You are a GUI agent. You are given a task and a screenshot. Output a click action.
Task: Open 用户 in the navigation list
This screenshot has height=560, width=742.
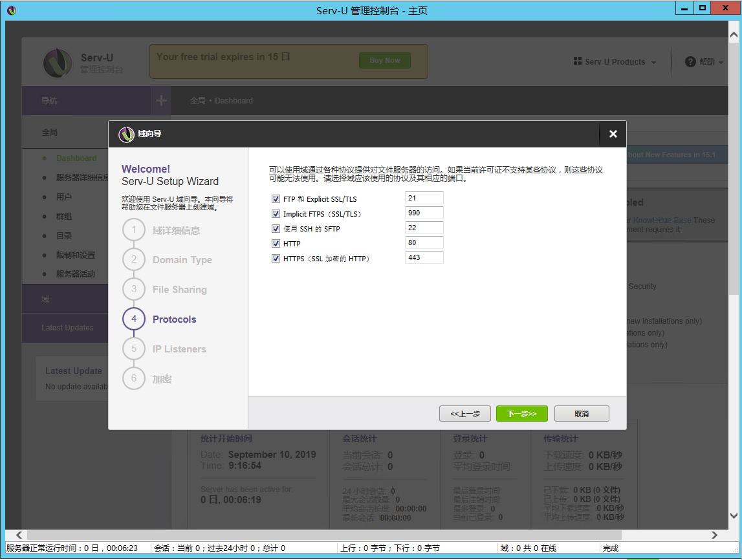click(x=64, y=197)
